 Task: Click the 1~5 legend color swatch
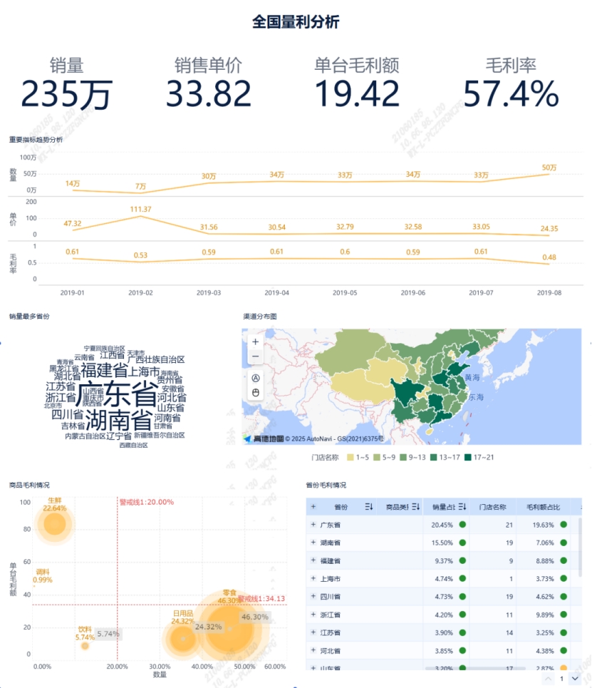point(350,457)
